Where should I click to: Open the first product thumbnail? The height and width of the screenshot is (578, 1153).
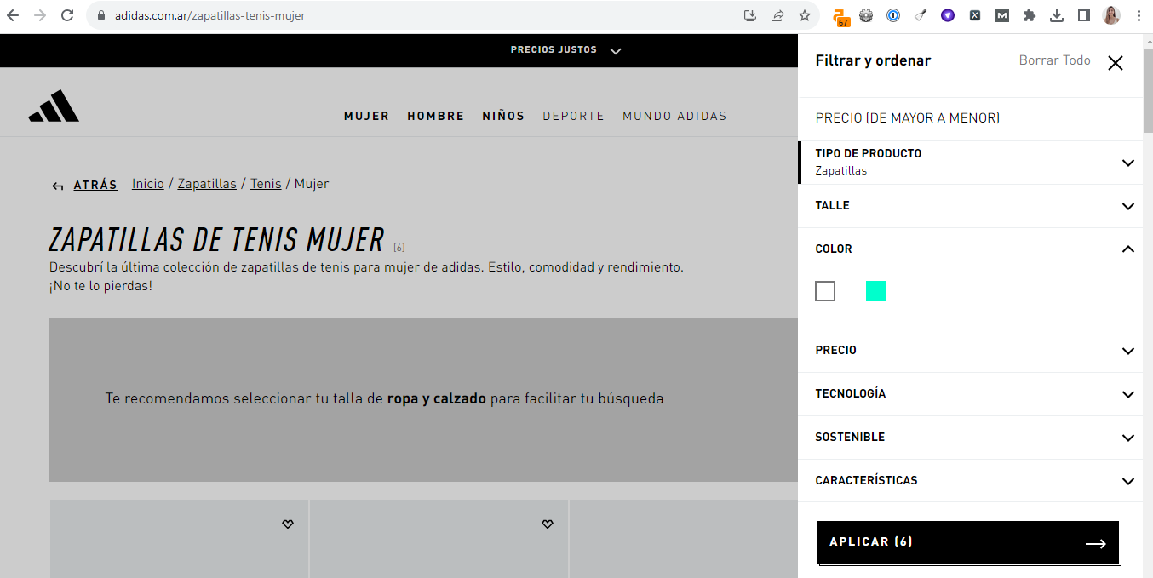(x=179, y=539)
